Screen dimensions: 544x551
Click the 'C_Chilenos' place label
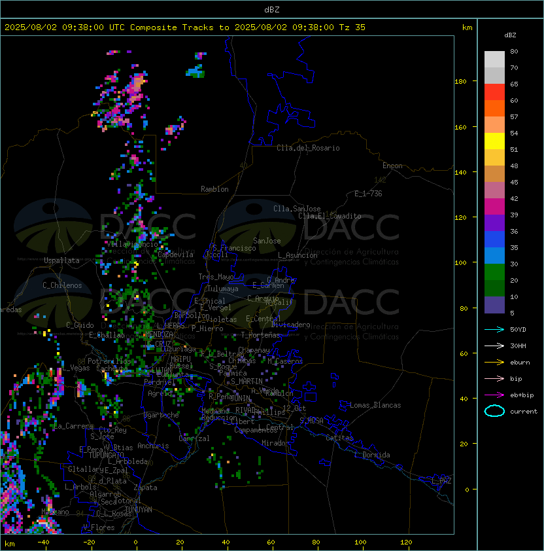click(62, 285)
